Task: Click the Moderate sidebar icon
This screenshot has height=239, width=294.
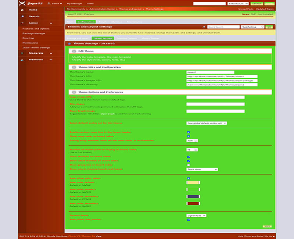Action: (x=22, y=53)
